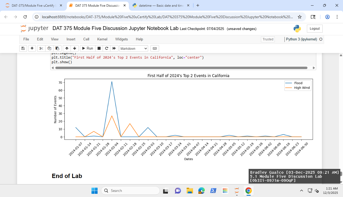Click the page vertical scrollbar up arrow

341,55
